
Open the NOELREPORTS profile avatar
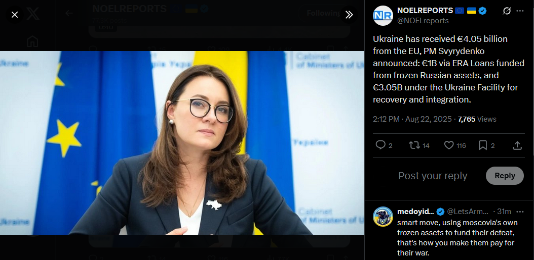coord(383,16)
